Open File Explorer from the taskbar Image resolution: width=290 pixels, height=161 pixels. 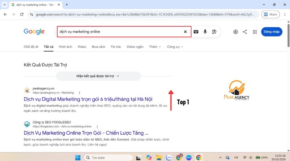159,158
